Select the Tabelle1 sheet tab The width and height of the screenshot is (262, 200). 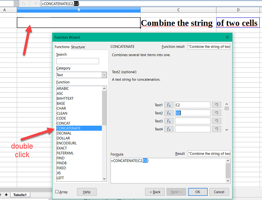20,195
